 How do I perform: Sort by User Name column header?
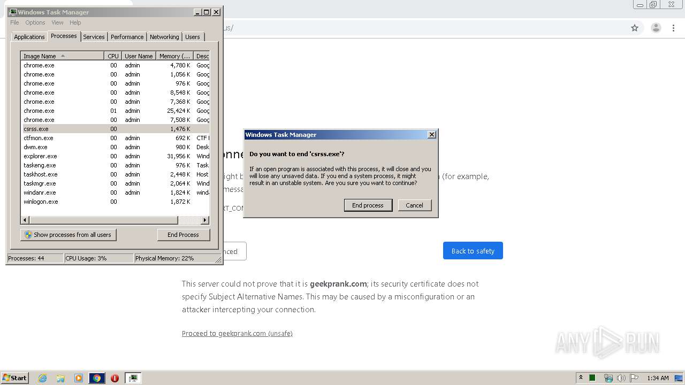pos(139,56)
